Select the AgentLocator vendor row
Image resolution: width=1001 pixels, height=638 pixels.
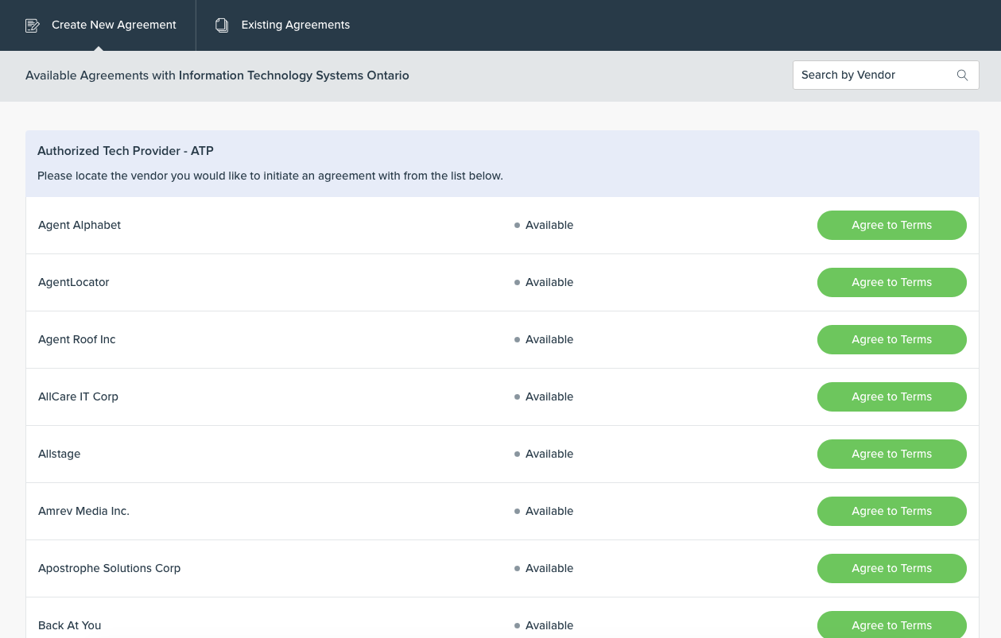[x=73, y=282]
